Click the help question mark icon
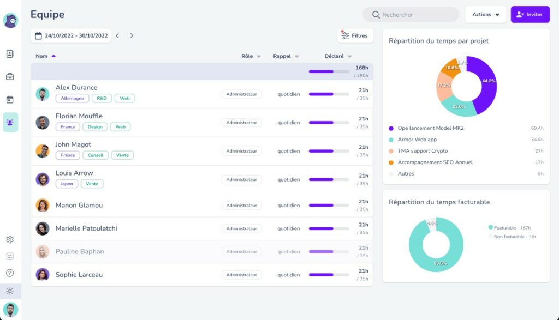559x320 pixels. pos(10,273)
